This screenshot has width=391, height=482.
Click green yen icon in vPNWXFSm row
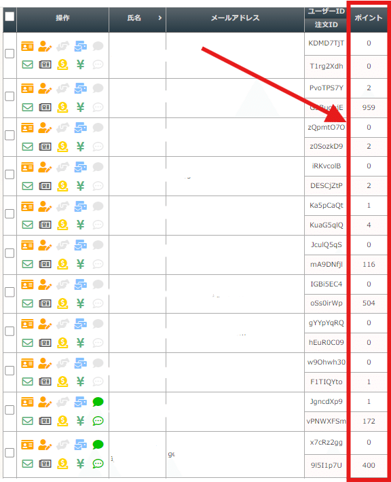(80, 421)
